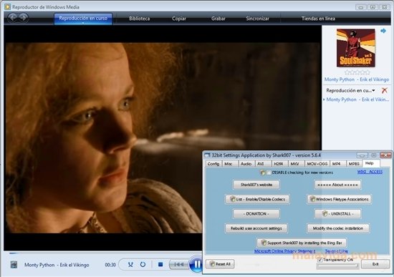Adjust the transparency slider in Shark007 window
The width and height of the screenshot is (394, 277).
[x=337, y=266]
